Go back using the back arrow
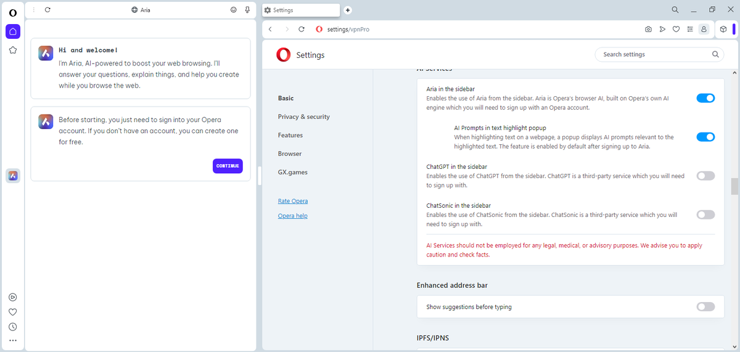Viewport: 740px width, 352px height. click(270, 29)
